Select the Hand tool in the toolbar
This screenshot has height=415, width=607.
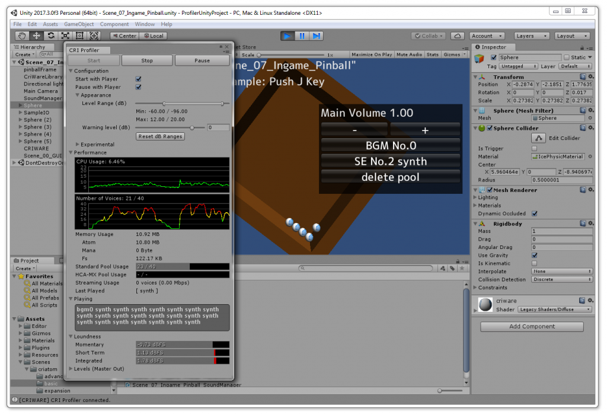[x=22, y=36]
